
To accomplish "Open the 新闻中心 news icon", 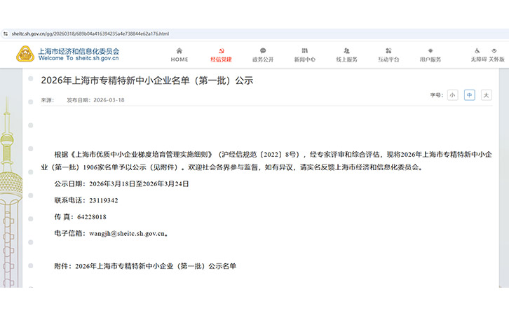I will coord(304,50).
